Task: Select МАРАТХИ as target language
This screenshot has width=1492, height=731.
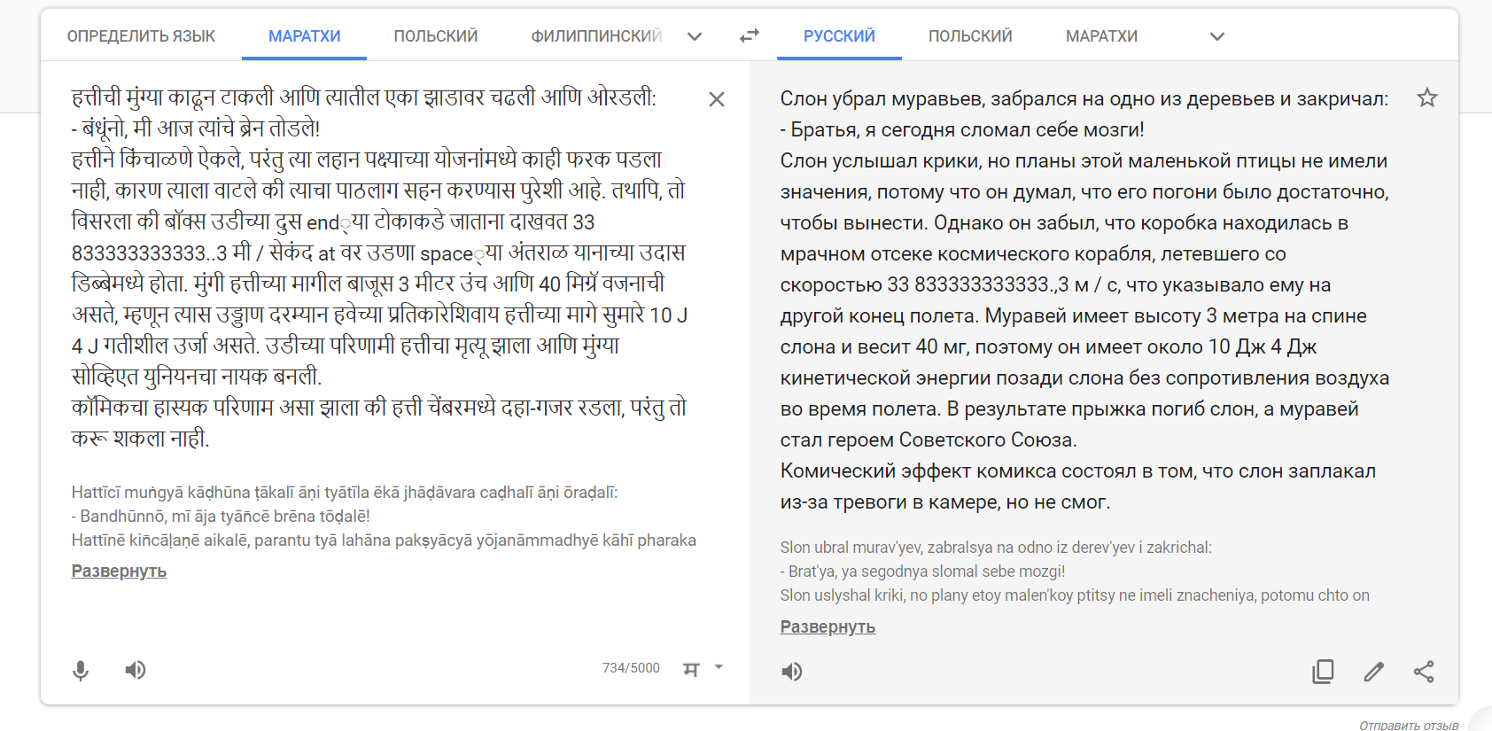Action: point(1101,36)
